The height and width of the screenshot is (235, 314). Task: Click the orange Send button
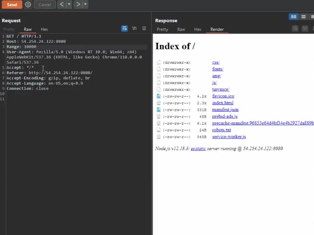click(x=12, y=5)
